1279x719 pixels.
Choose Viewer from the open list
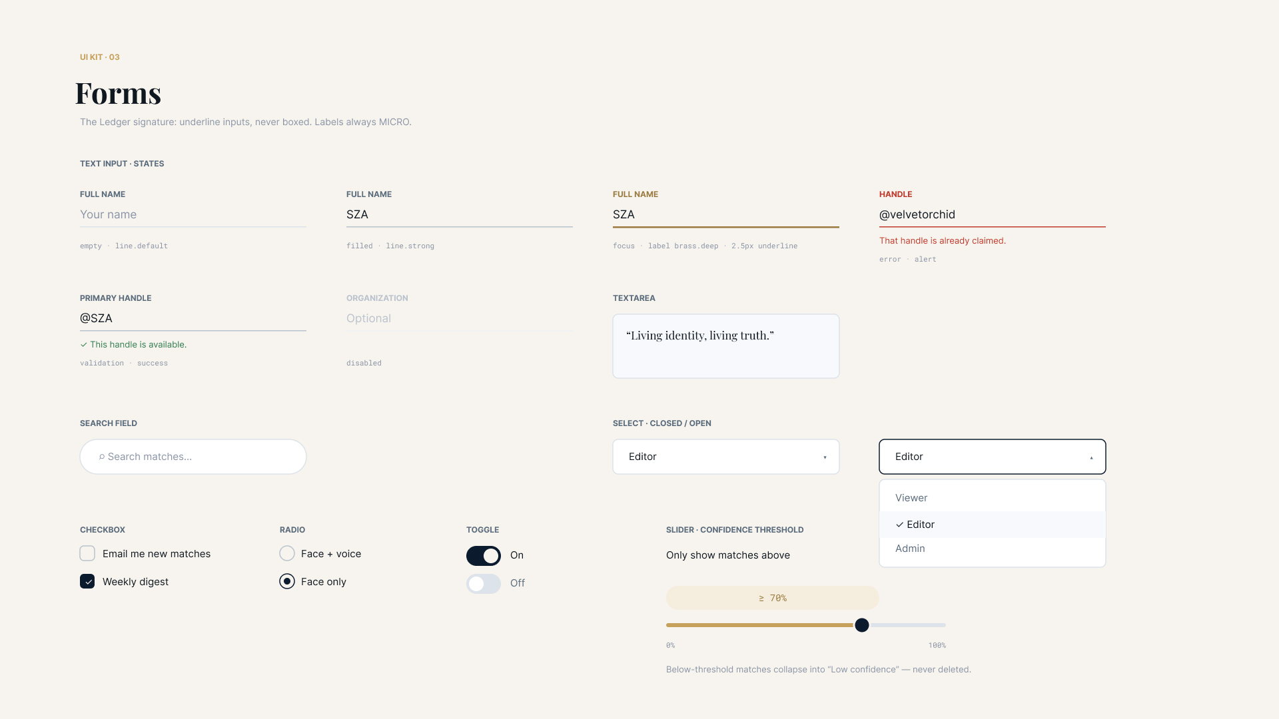pos(993,498)
